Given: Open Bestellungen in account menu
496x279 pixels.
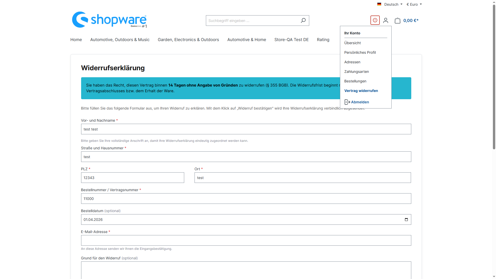Looking at the screenshot, I should click(355, 81).
